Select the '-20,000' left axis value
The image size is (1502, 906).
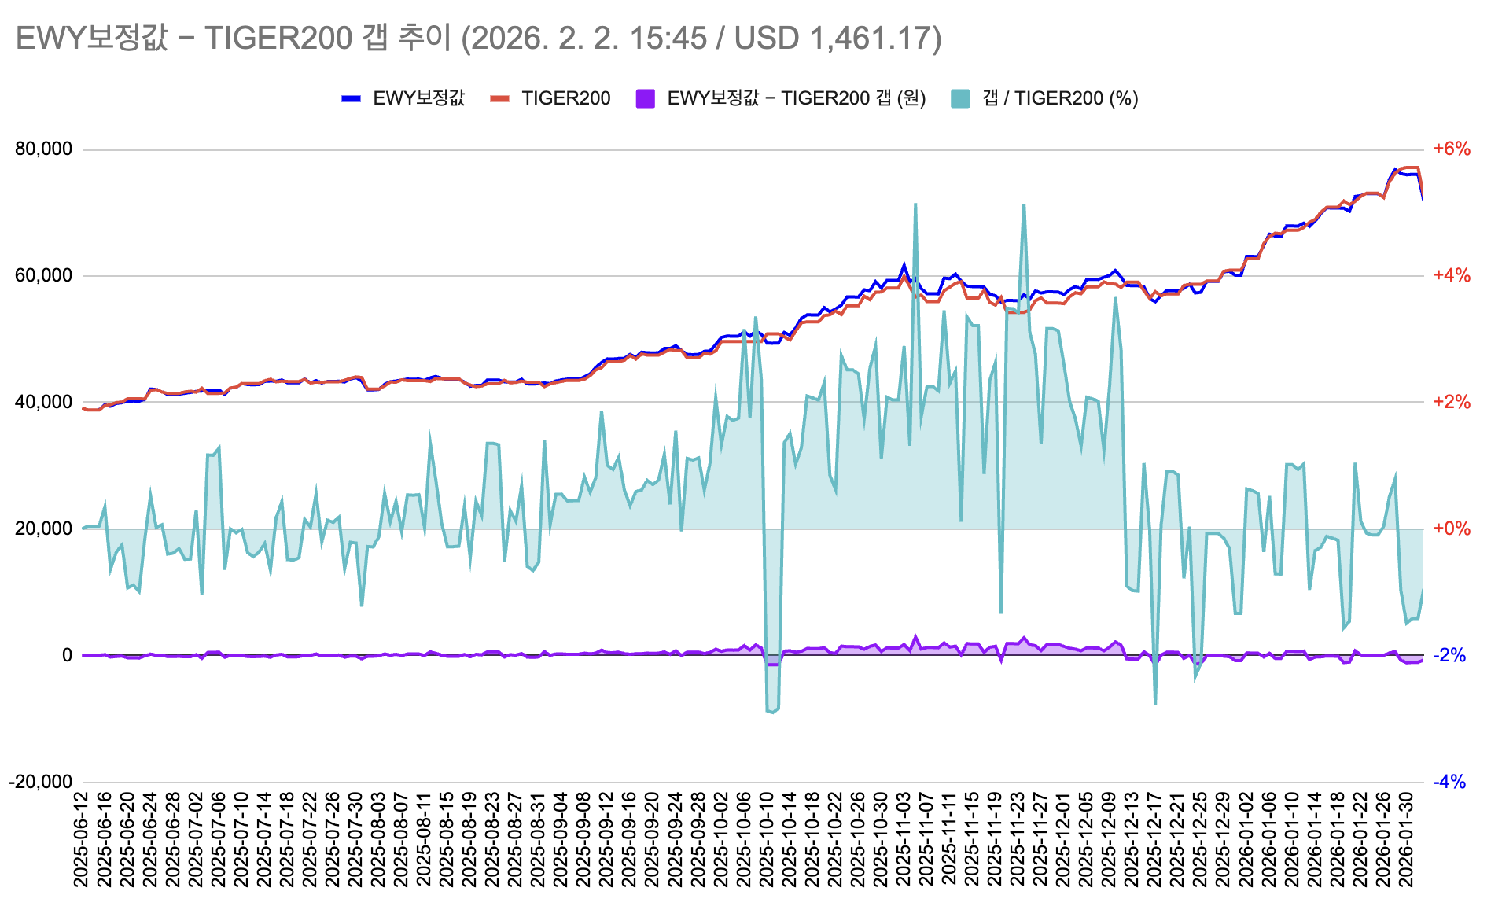pos(41,782)
